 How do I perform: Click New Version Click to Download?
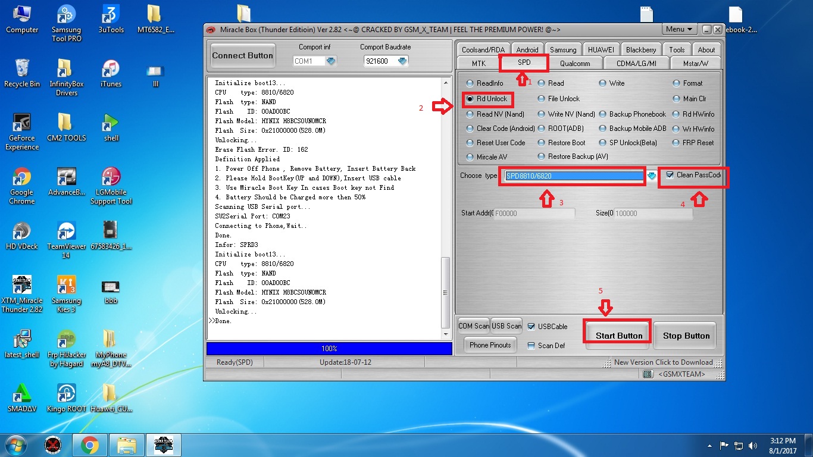tap(663, 362)
